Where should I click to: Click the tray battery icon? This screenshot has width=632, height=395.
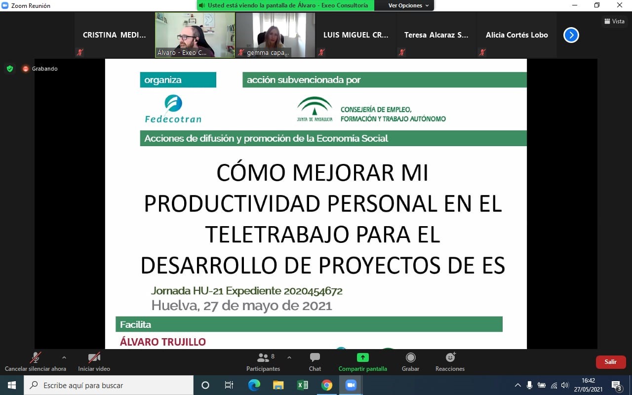pos(542,385)
